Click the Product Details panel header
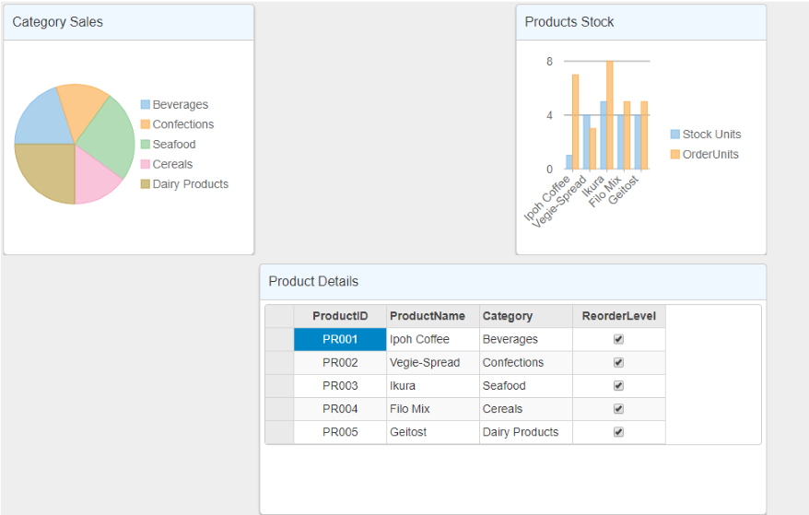The height and width of the screenshot is (515, 809). [x=512, y=282]
